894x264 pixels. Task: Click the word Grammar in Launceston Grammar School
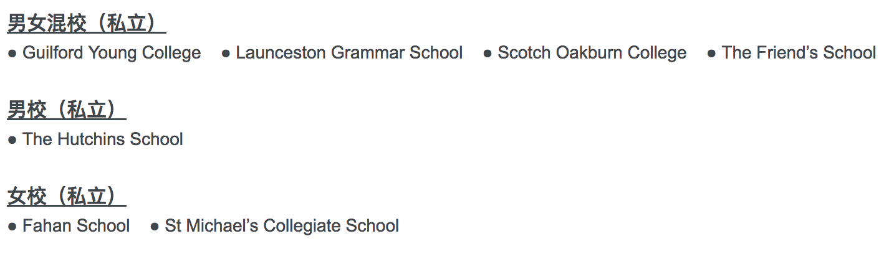368,53
